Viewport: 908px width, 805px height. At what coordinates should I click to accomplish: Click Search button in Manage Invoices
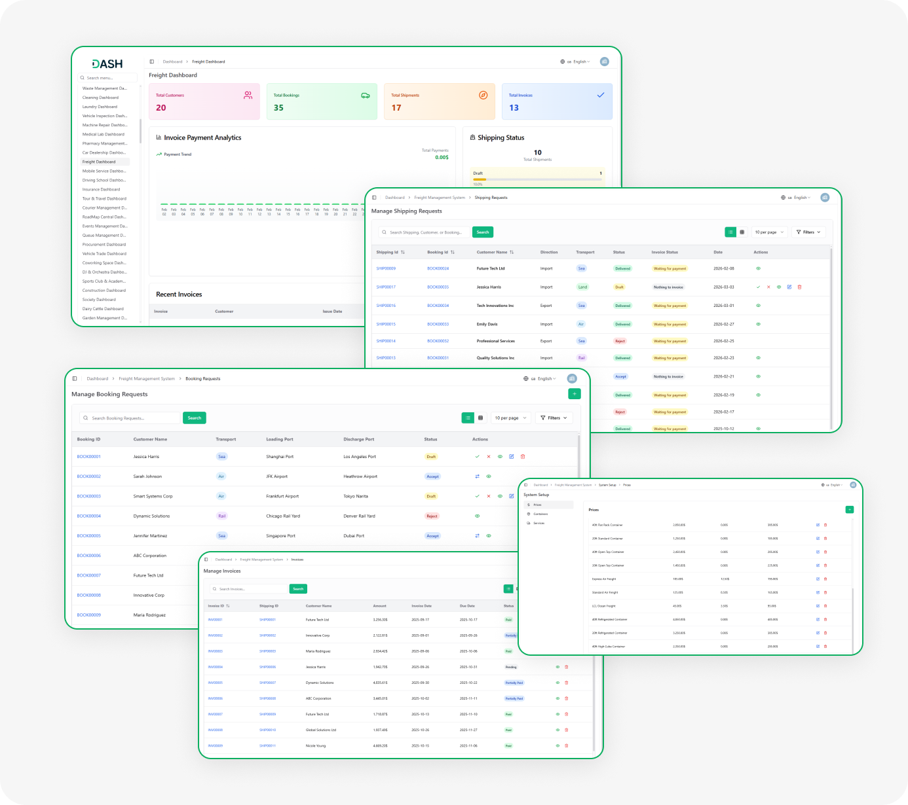tap(298, 589)
